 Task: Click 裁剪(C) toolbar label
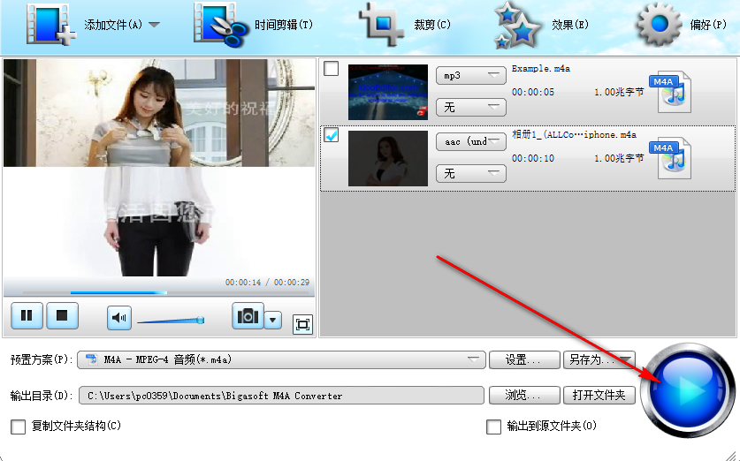click(x=432, y=25)
